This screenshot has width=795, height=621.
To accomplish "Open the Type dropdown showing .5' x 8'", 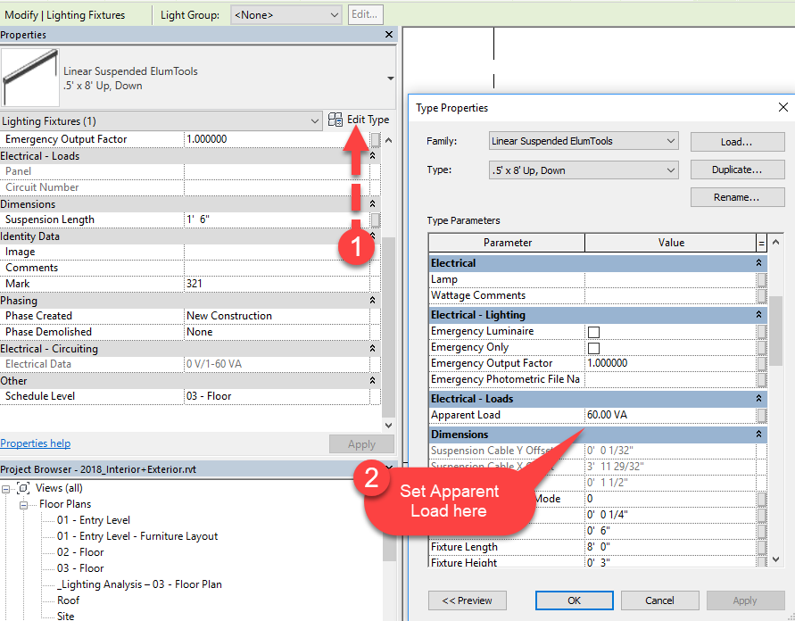I will [x=583, y=170].
